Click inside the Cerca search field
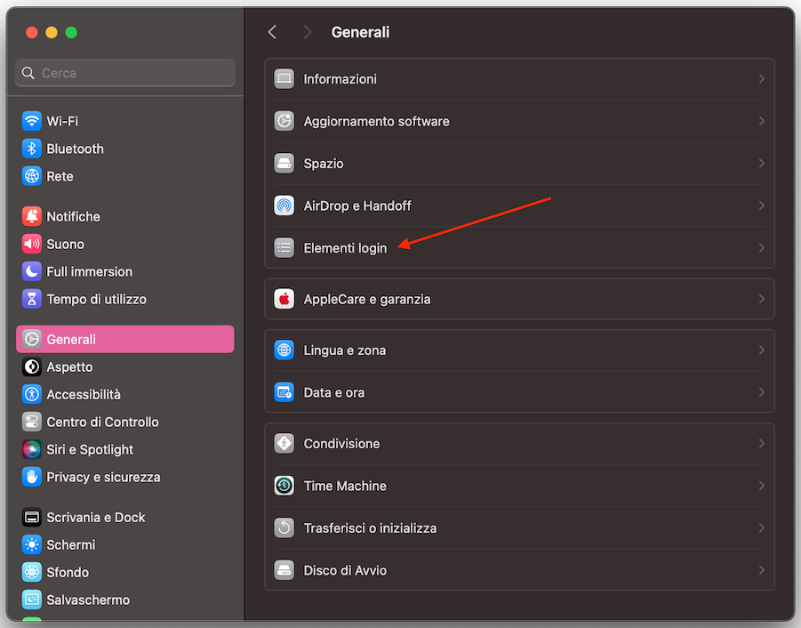This screenshot has width=801, height=628. tap(124, 72)
